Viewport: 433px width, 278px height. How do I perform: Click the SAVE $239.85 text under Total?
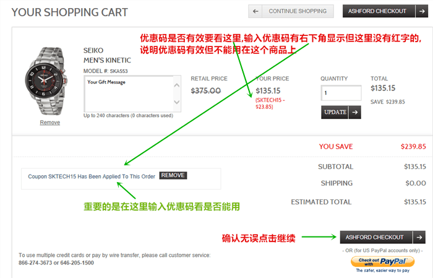[387, 102]
